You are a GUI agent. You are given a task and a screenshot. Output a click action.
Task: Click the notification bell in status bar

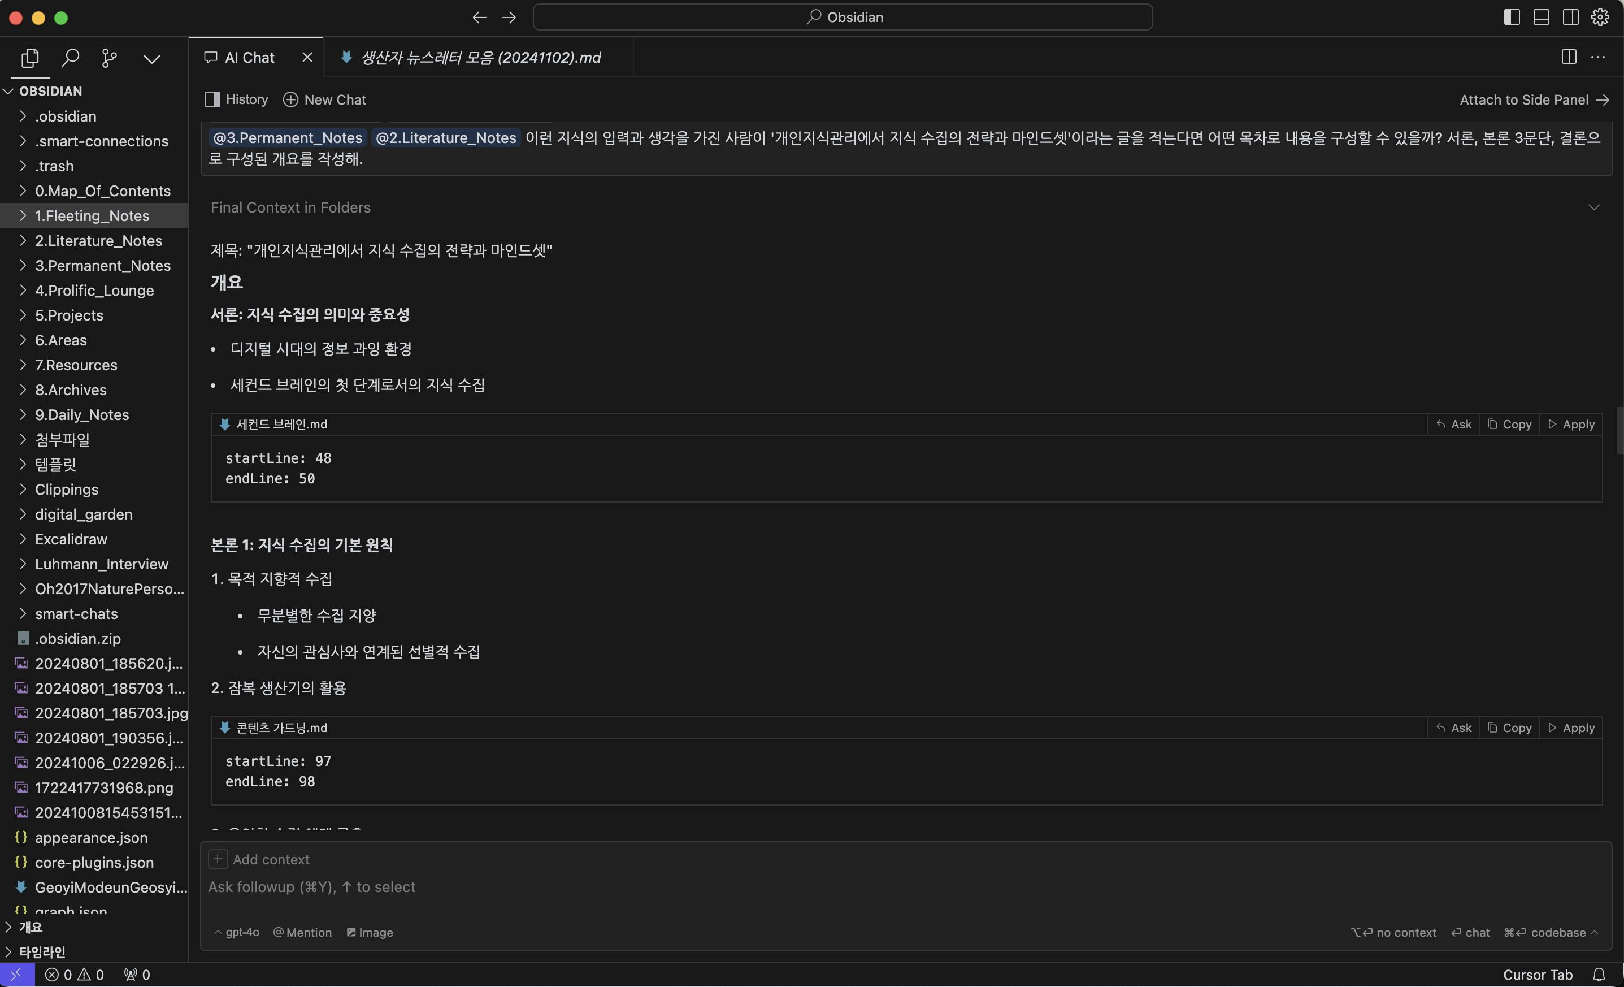coord(1599,975)
